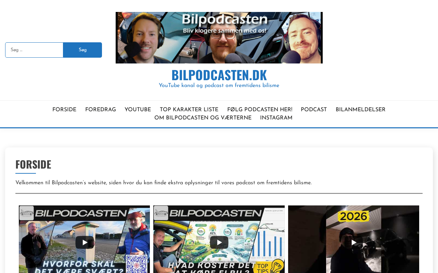
Task: Click the QR code in the first video thumbnail
Action: (x=137, y=264)
